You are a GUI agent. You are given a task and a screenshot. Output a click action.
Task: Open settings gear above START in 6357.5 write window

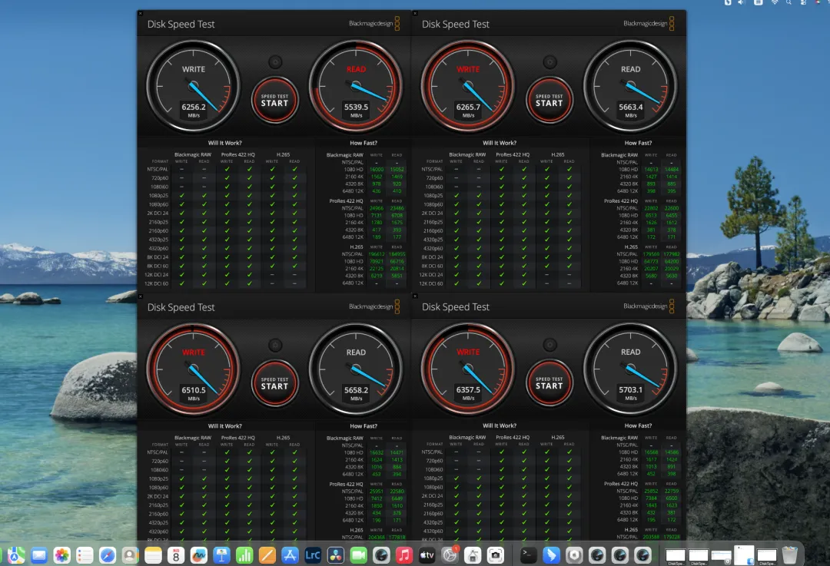tap(550, 345)
